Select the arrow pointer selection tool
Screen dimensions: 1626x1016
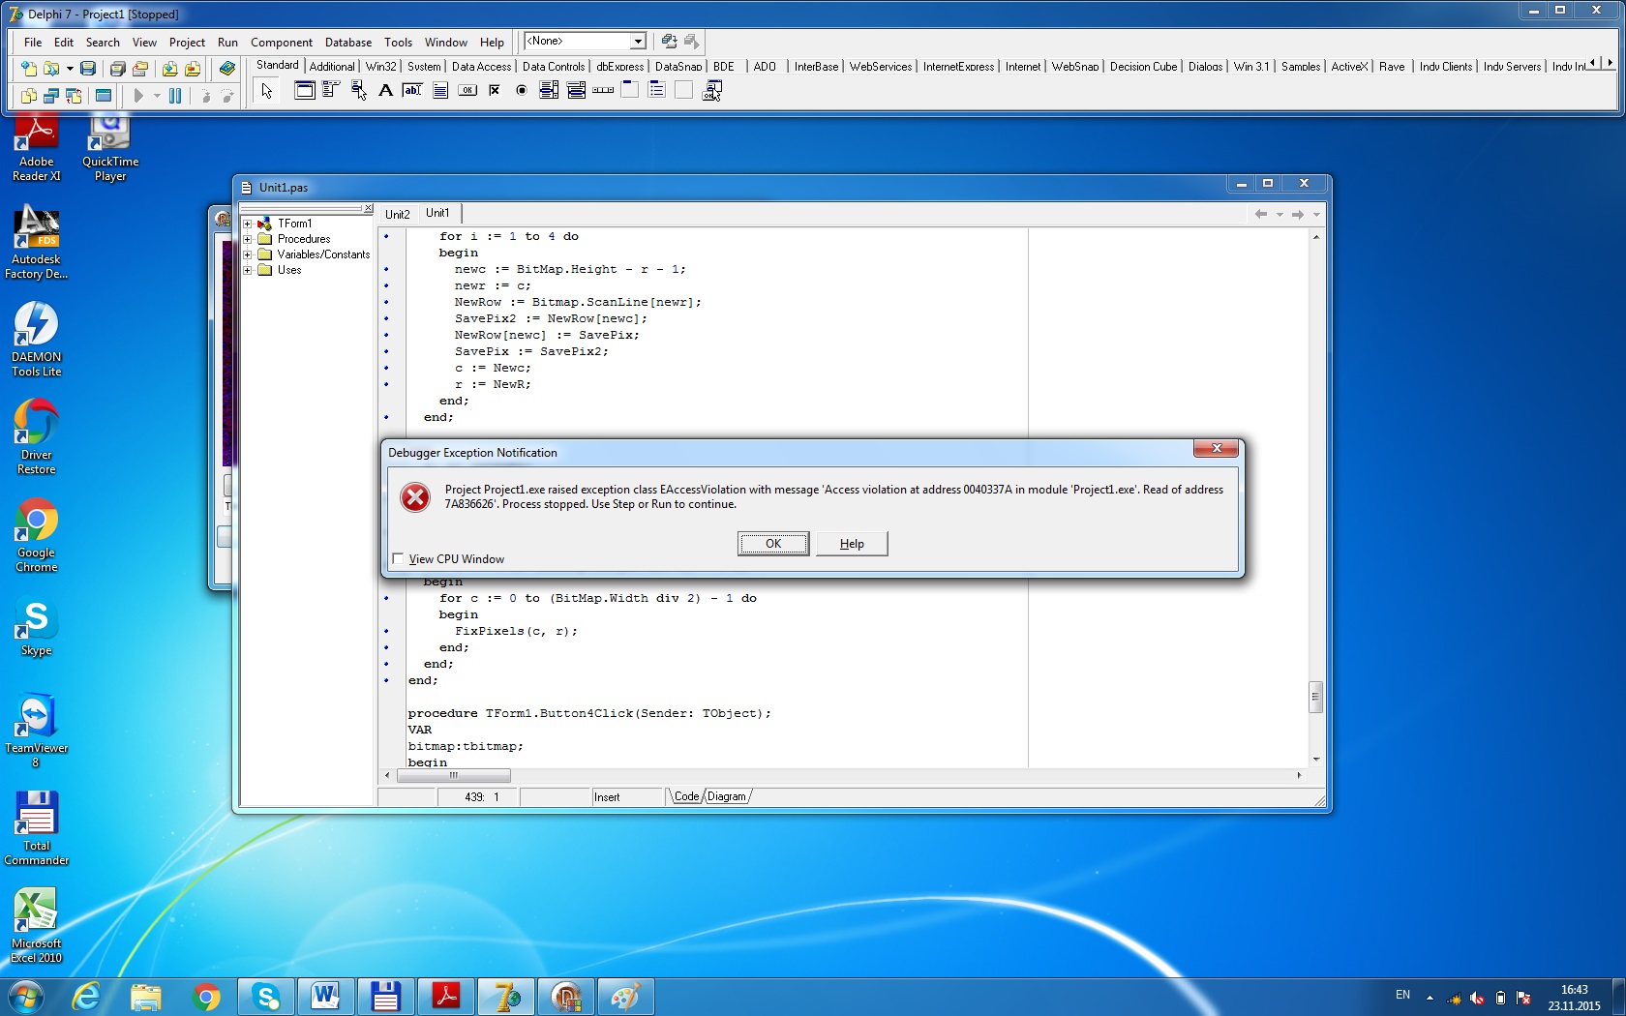267,91
